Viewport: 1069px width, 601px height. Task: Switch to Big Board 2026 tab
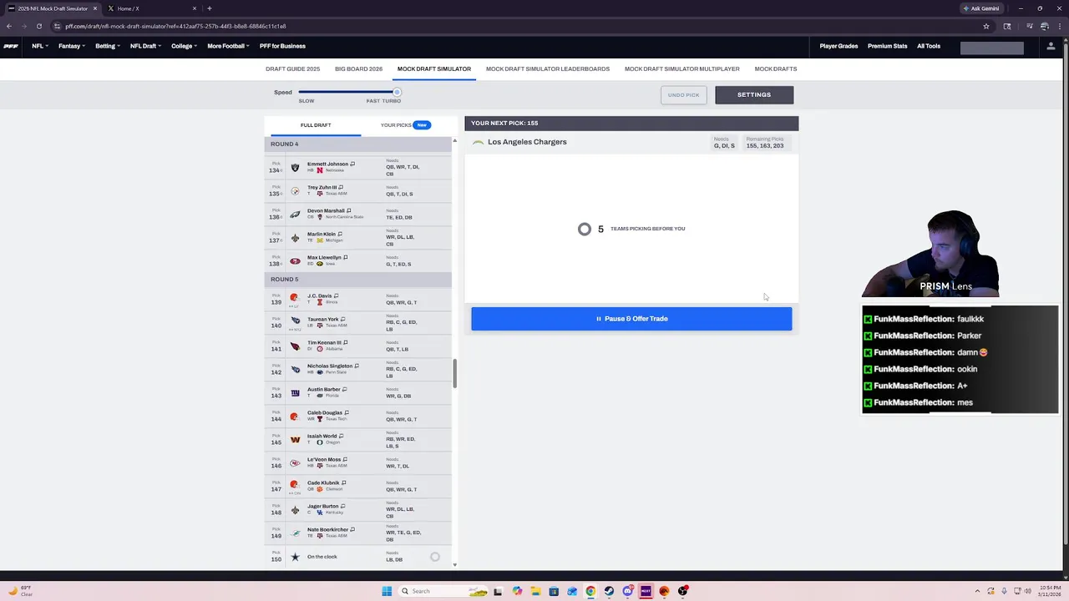(x=358, y=68)
